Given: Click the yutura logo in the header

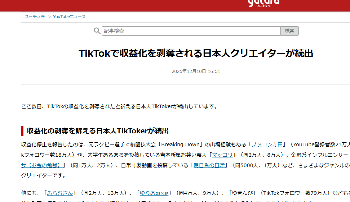Looking at the screenshot, I should click(x=263, y=3).
